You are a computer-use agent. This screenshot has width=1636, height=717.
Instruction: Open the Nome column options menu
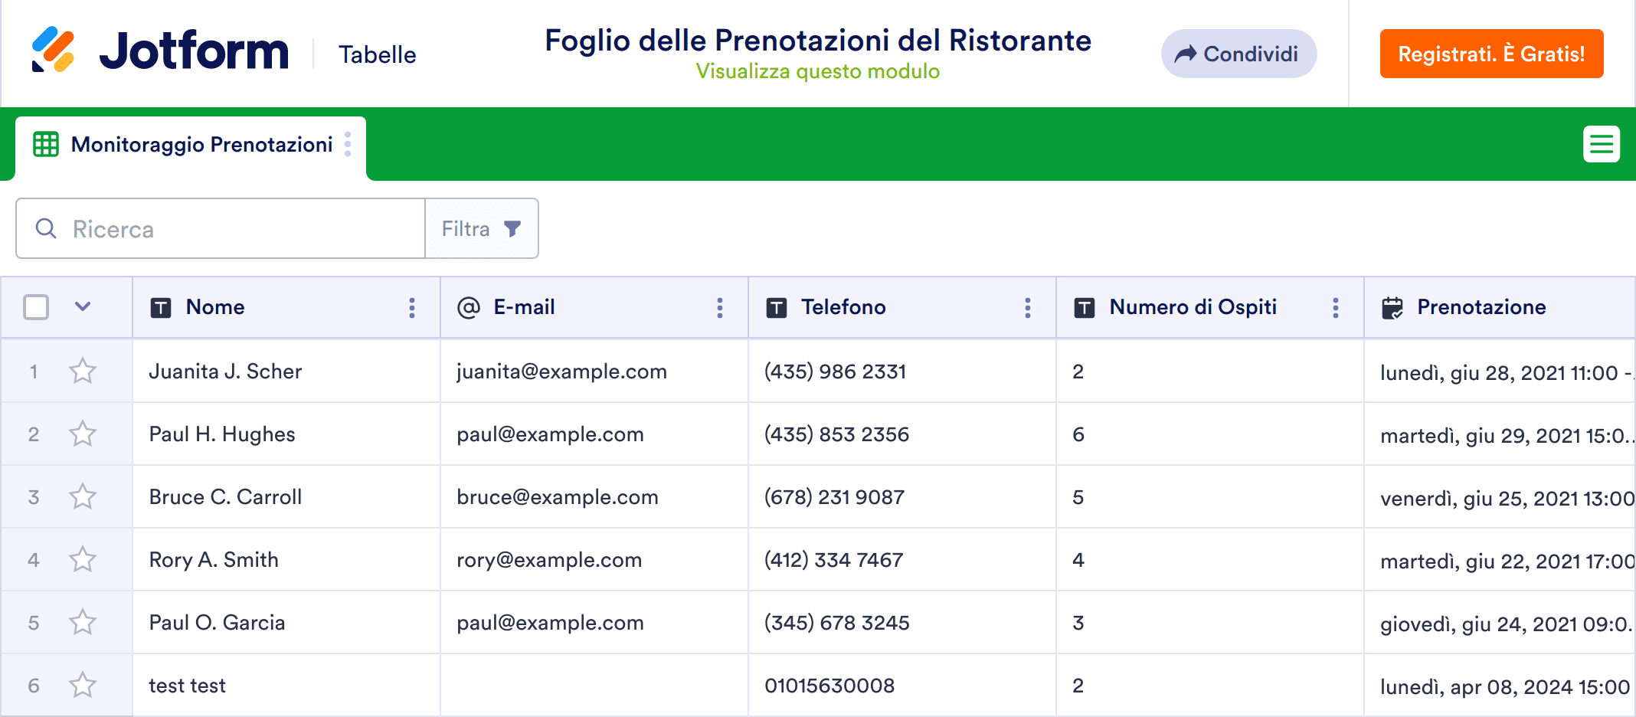pyautogui.click(x=412, y=308)
